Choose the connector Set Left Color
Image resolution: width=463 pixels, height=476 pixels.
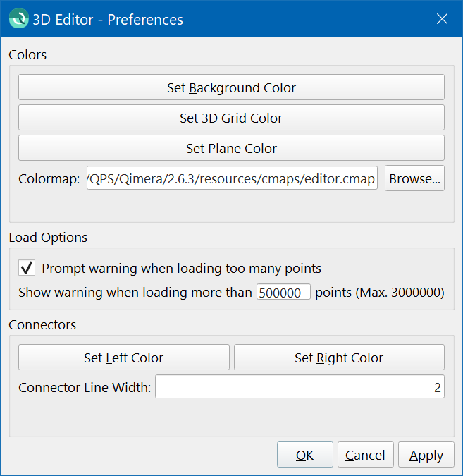click(123, 358)
